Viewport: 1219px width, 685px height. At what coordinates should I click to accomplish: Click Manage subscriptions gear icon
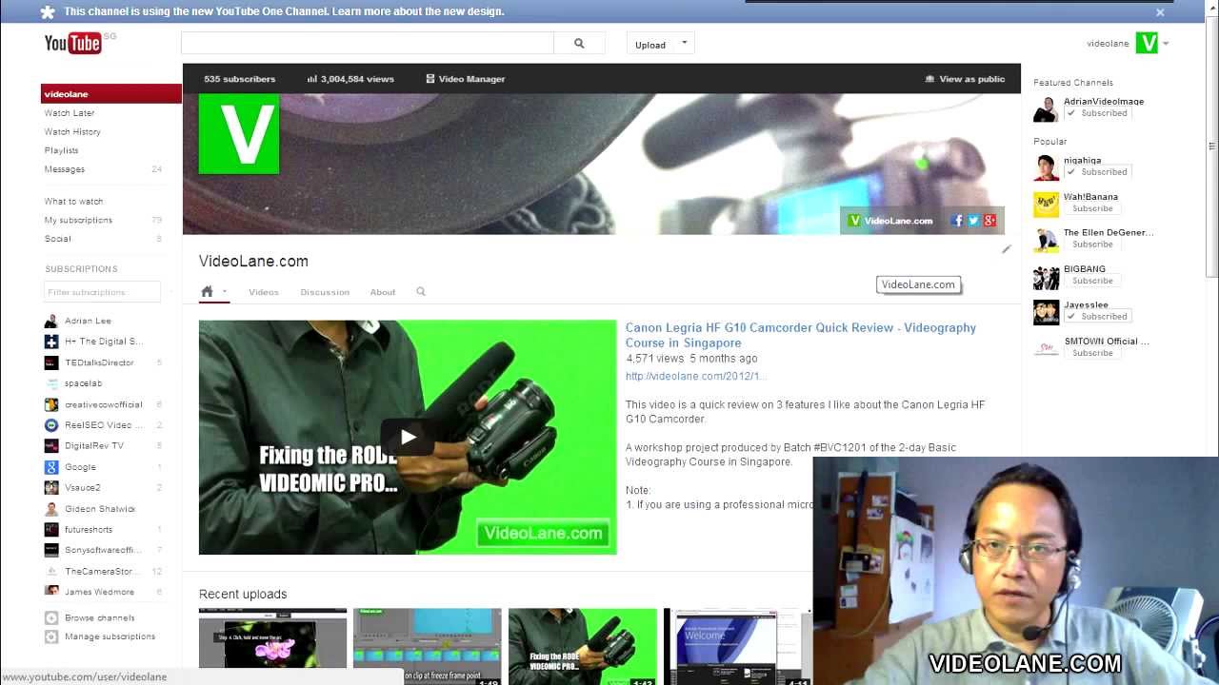click(x=51, y=636)
